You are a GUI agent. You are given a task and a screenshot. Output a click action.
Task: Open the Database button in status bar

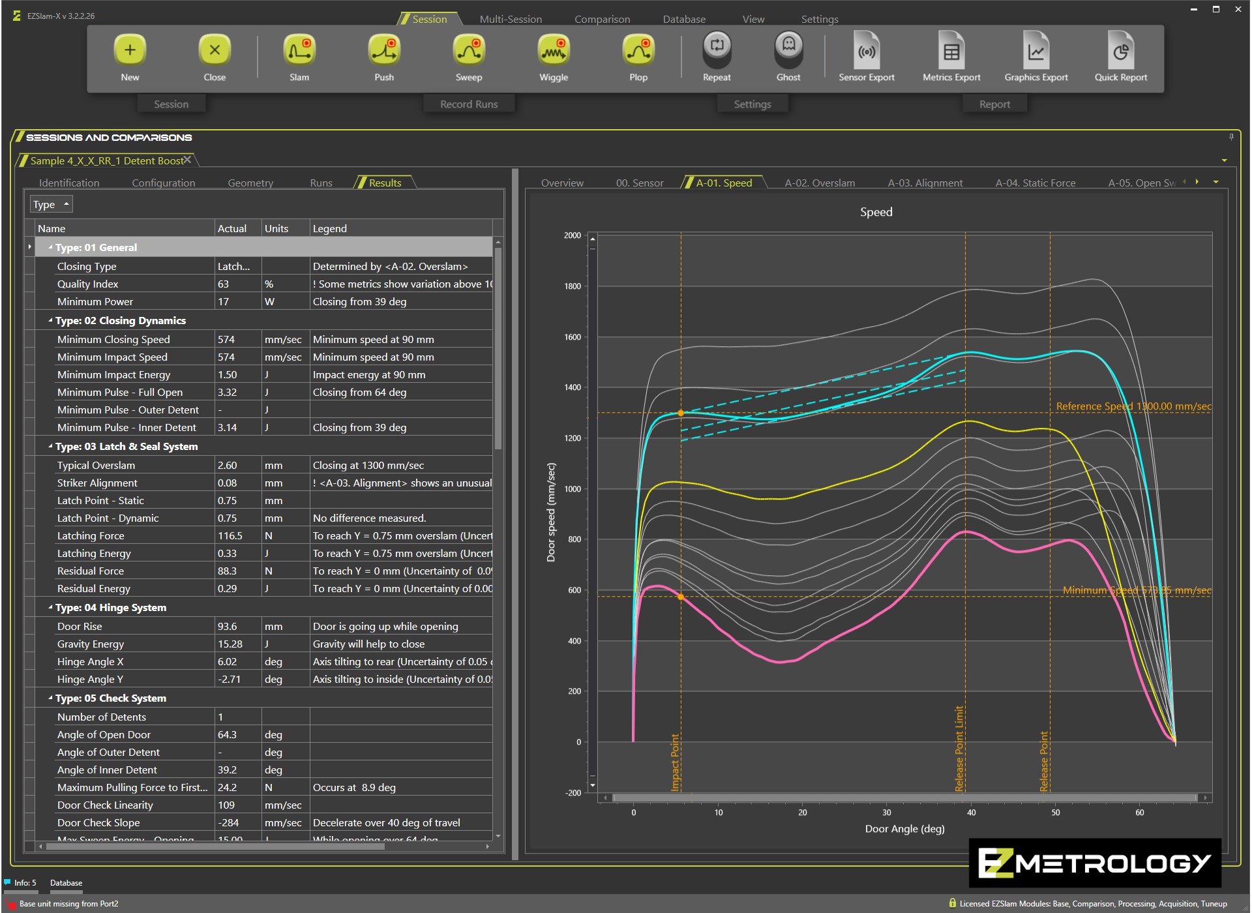66,883
